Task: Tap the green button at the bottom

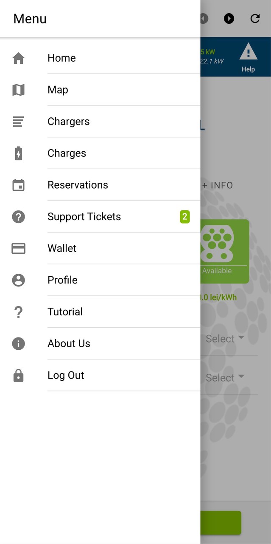Action: tap(221, 523)
